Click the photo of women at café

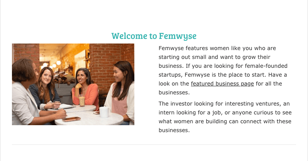pos(73,84)
